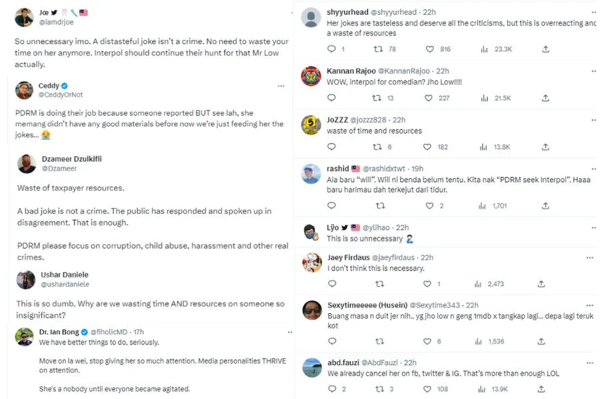This screenshot has height=399, width=609.
Task: Share abd.fauzi's tweet
Action: point(546,389)
